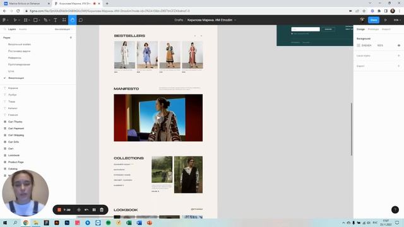Screen dimensions: 404x227
Task: Open Photoshop from the taskbar
Action: coord(67,223)
